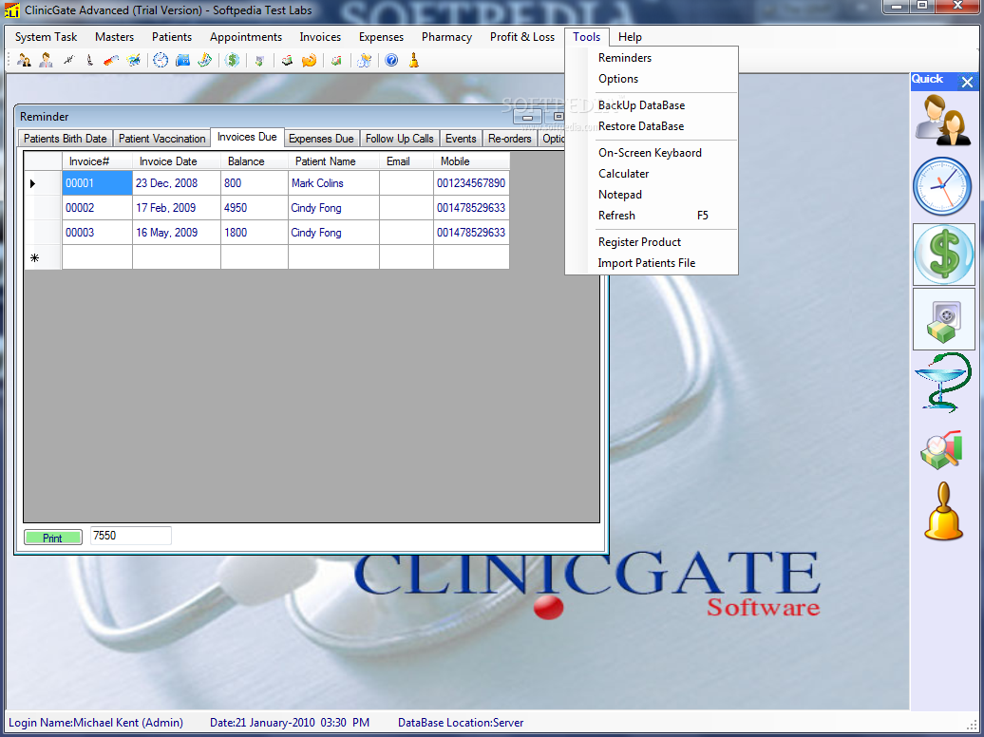The height and width of the screenshot is (737, 984).
Task: Open the Help menu
Action: 630,37
